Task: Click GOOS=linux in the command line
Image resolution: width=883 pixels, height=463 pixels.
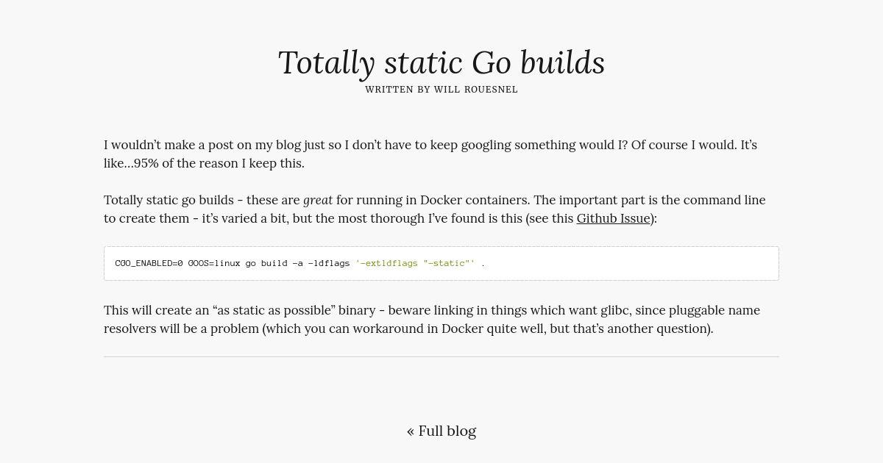Action: (214, 263)
